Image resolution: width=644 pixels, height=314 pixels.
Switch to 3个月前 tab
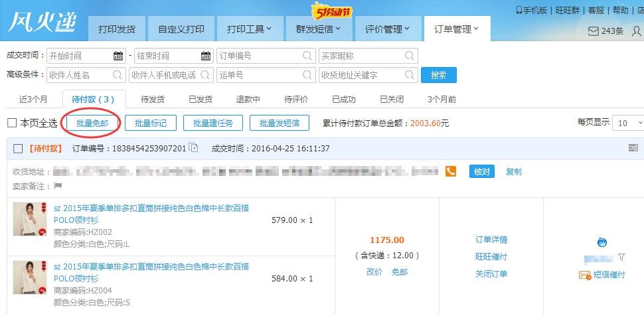coord(442,100)
